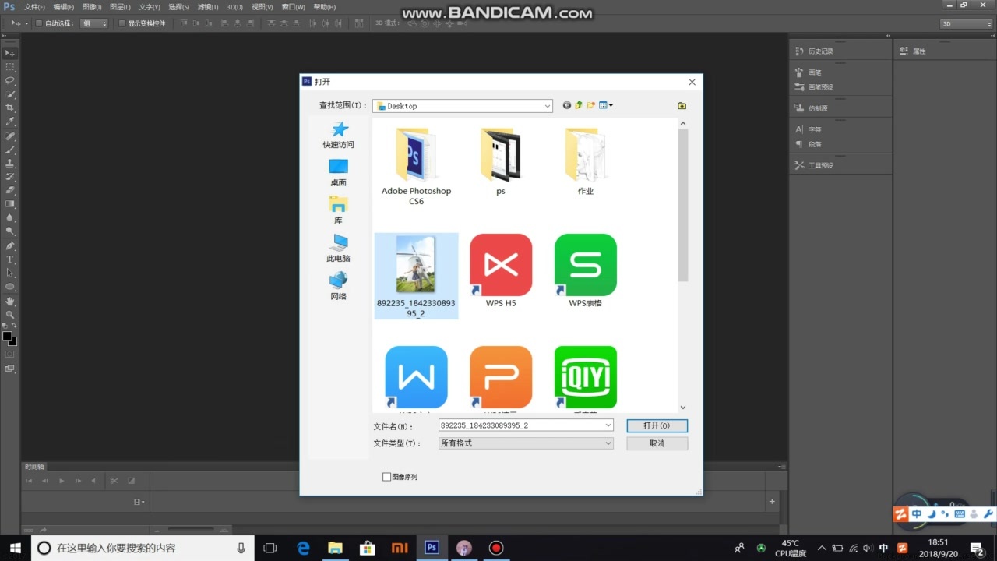
Task: Enable the 图像序列 image sequence checkbox
Action: coord(386,477)
